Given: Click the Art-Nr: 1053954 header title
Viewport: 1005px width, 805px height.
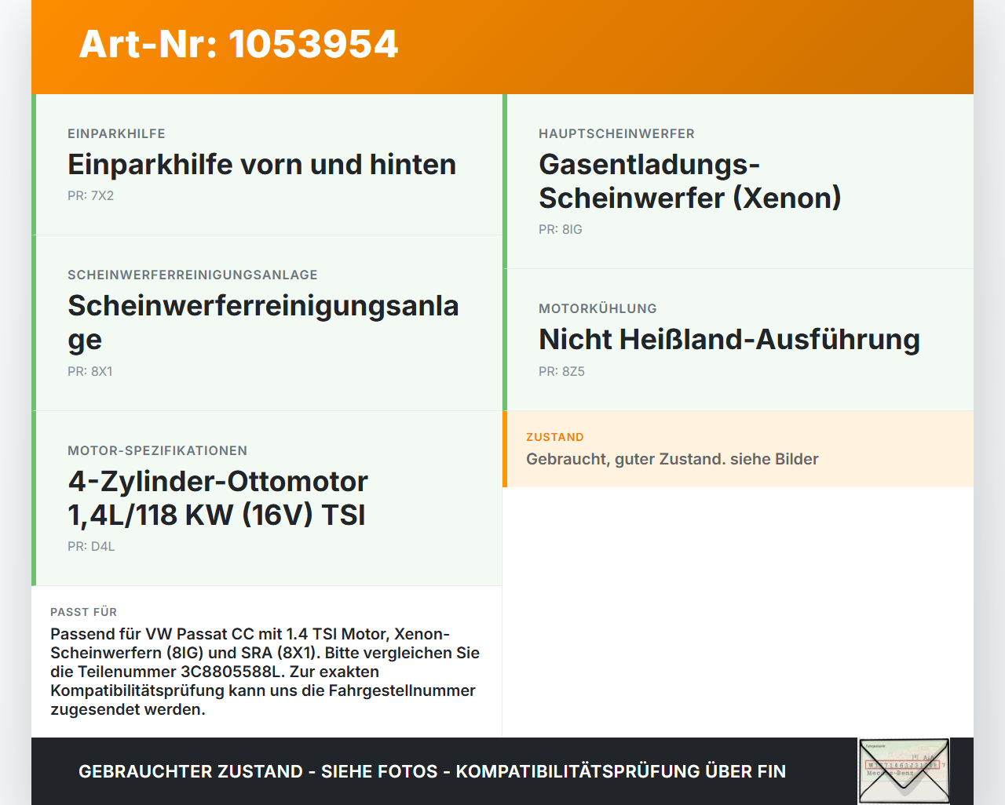Looking at the screenshot, I should point(239,44).
